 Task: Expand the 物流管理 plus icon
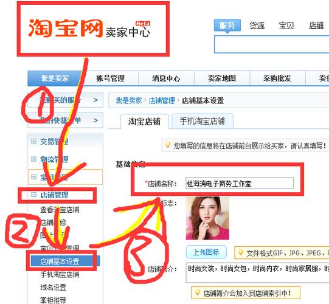(33, 159)
